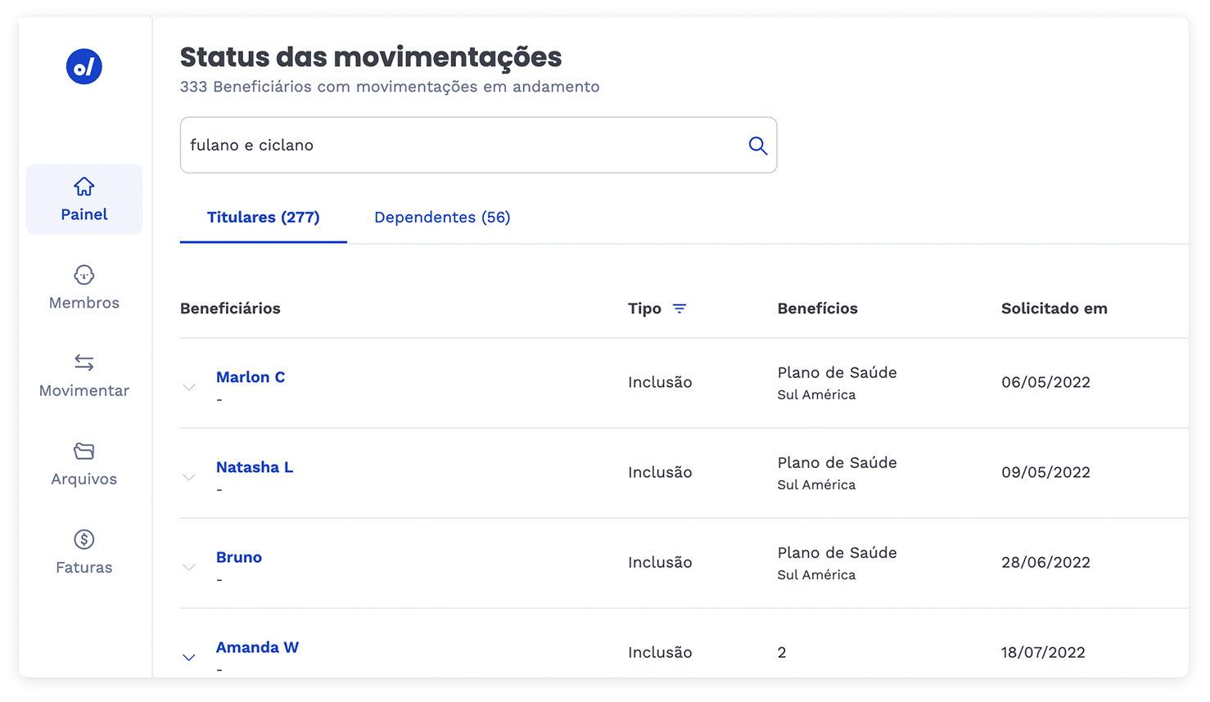Click the Movimentar arrows icon

point(84,362)
